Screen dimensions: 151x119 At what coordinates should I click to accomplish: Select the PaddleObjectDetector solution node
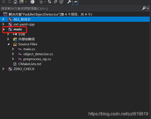[50, 14]
